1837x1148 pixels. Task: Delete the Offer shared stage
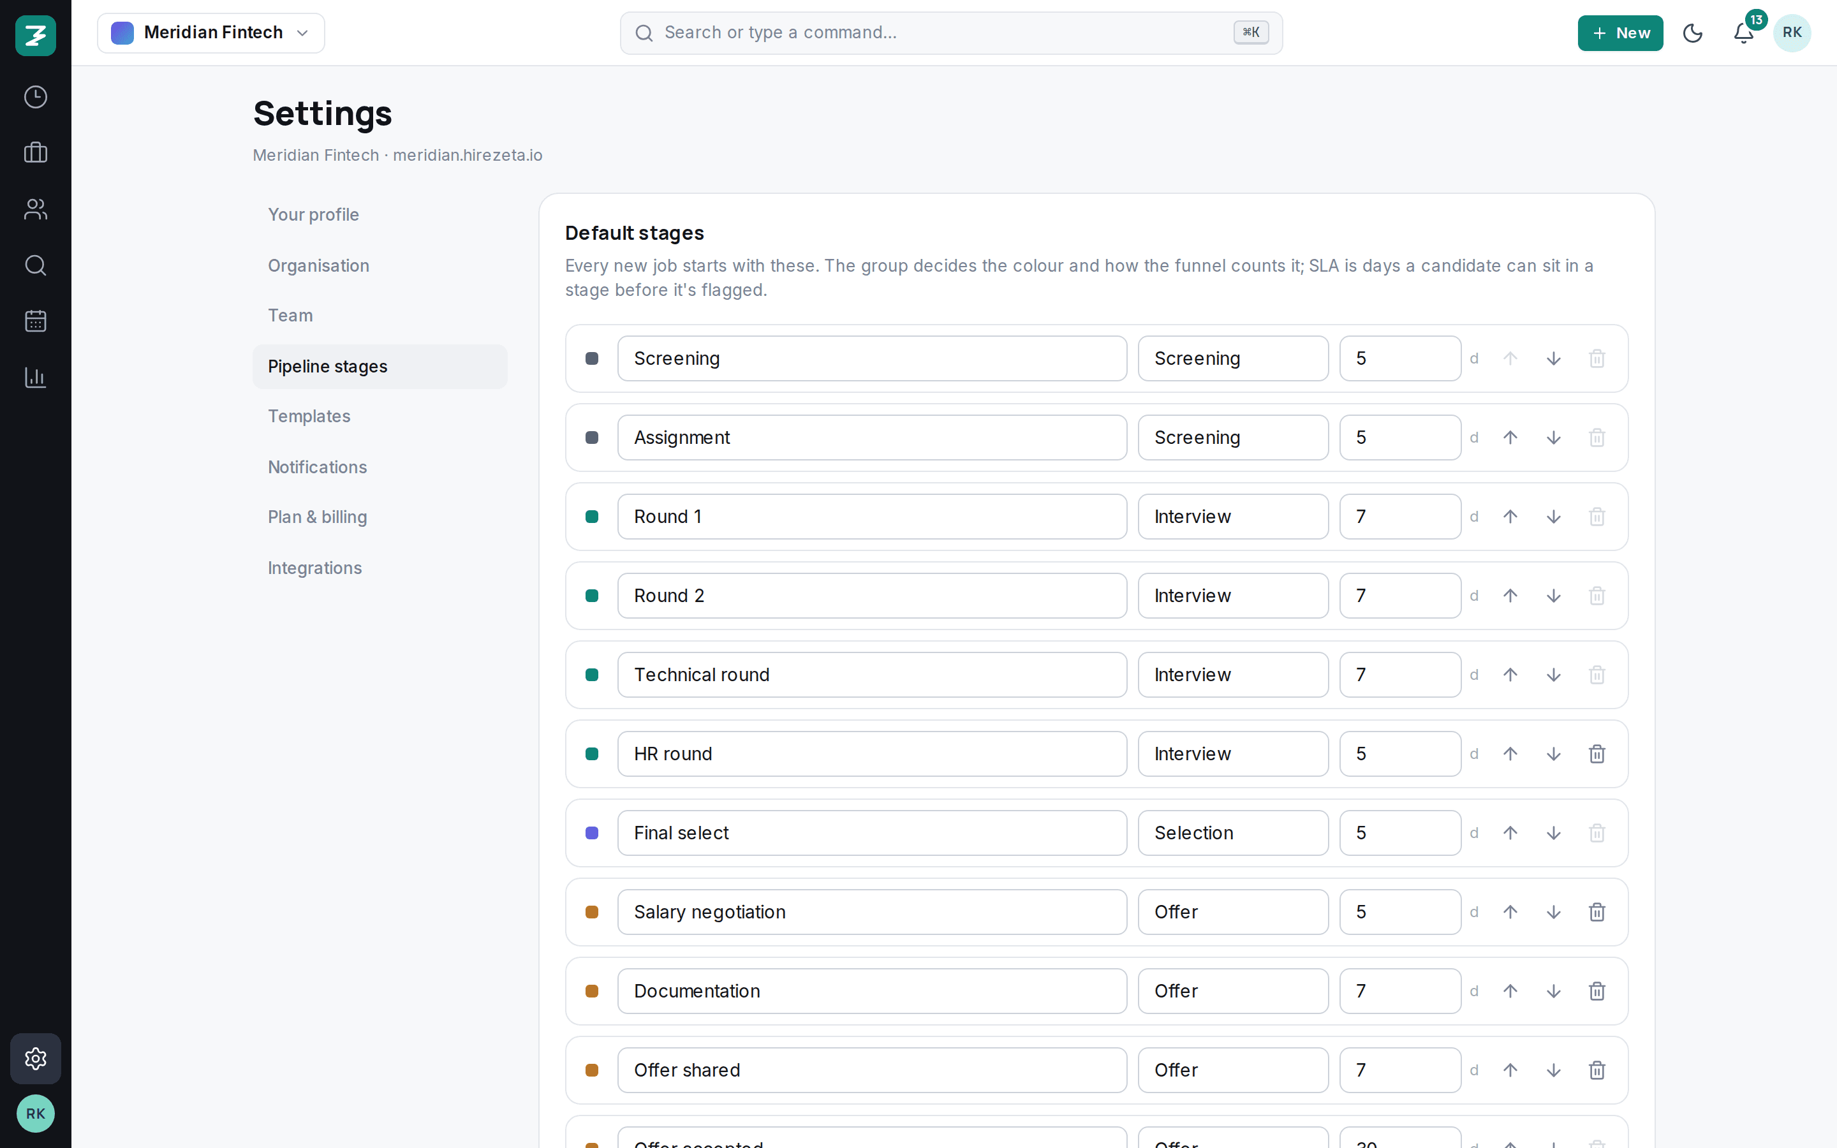(1597, 1070)
